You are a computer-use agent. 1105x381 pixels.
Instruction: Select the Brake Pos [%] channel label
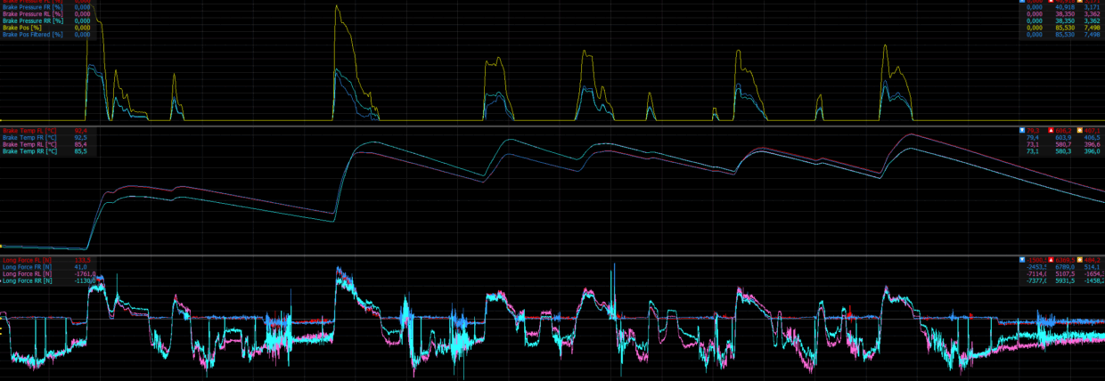[x=20, y=28]
